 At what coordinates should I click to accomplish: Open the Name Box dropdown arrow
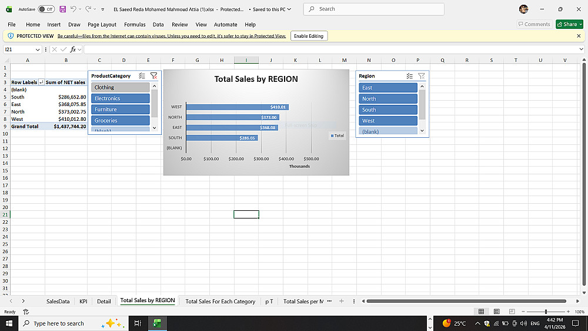click(x=38, y=49)
